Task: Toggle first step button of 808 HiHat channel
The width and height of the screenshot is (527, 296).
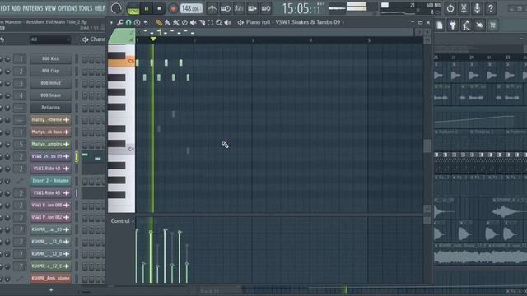Action: pos(85,84)
